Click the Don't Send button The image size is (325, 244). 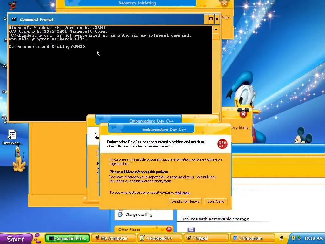coord(216,201)
